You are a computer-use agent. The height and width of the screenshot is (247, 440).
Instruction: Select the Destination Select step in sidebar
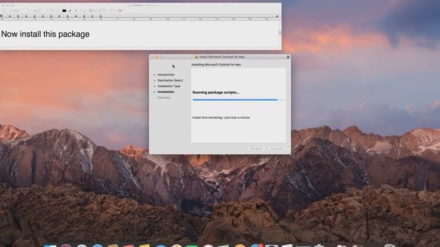coord(170,80)
